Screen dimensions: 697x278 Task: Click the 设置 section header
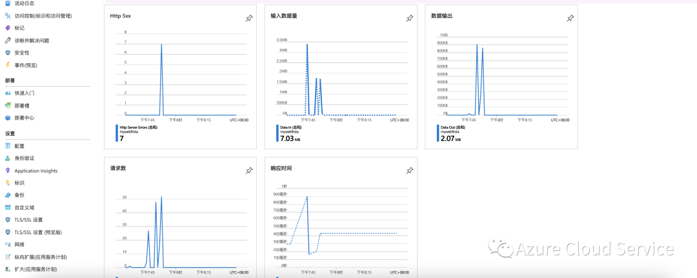point(9,133)
